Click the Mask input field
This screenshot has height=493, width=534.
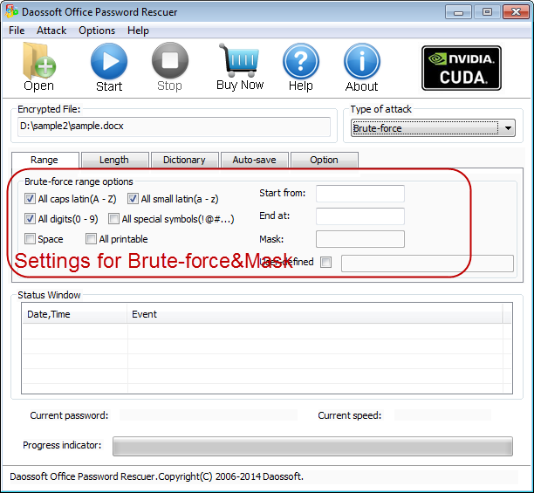pyautogui.click(x=360, y=239)
